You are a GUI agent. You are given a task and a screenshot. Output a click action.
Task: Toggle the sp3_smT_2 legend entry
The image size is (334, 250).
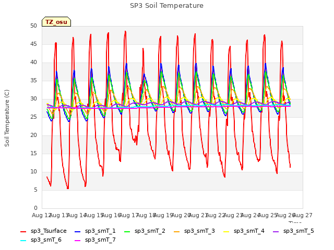tap(145, 231)
